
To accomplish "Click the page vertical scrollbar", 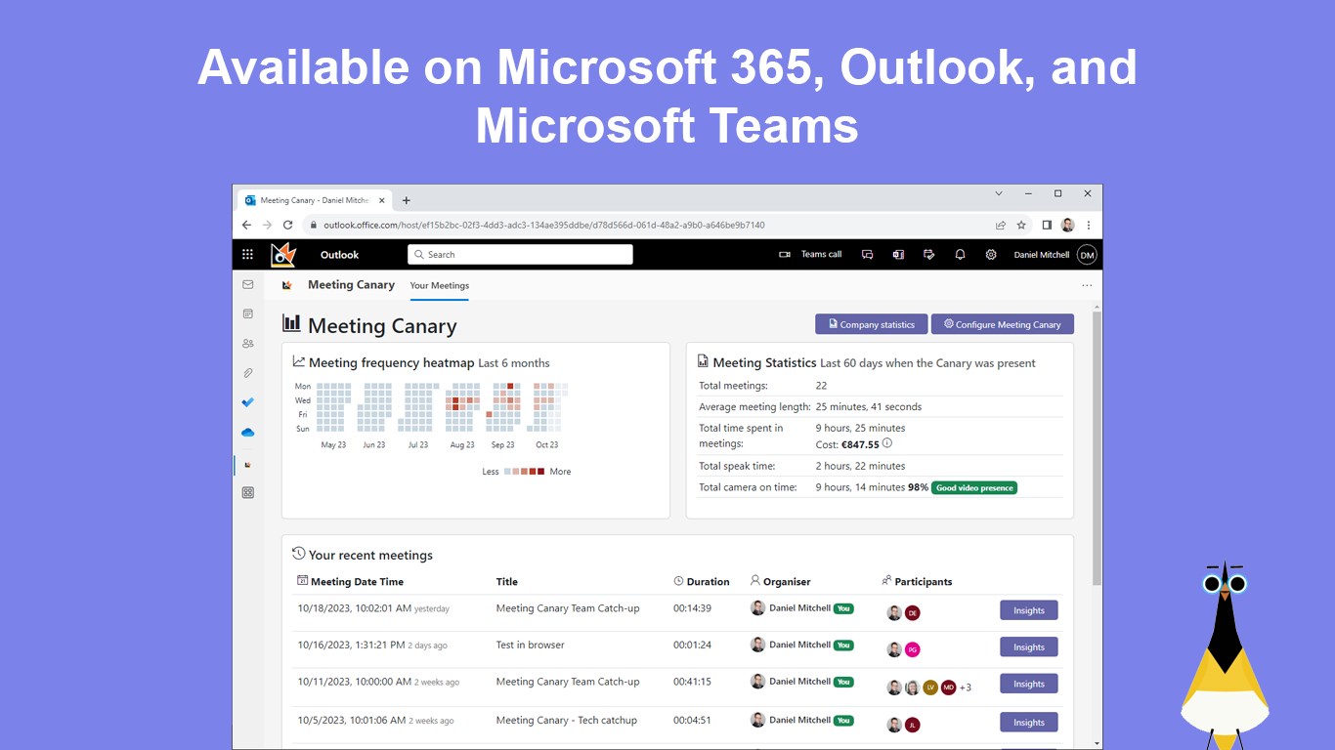I will (1097, 449).
